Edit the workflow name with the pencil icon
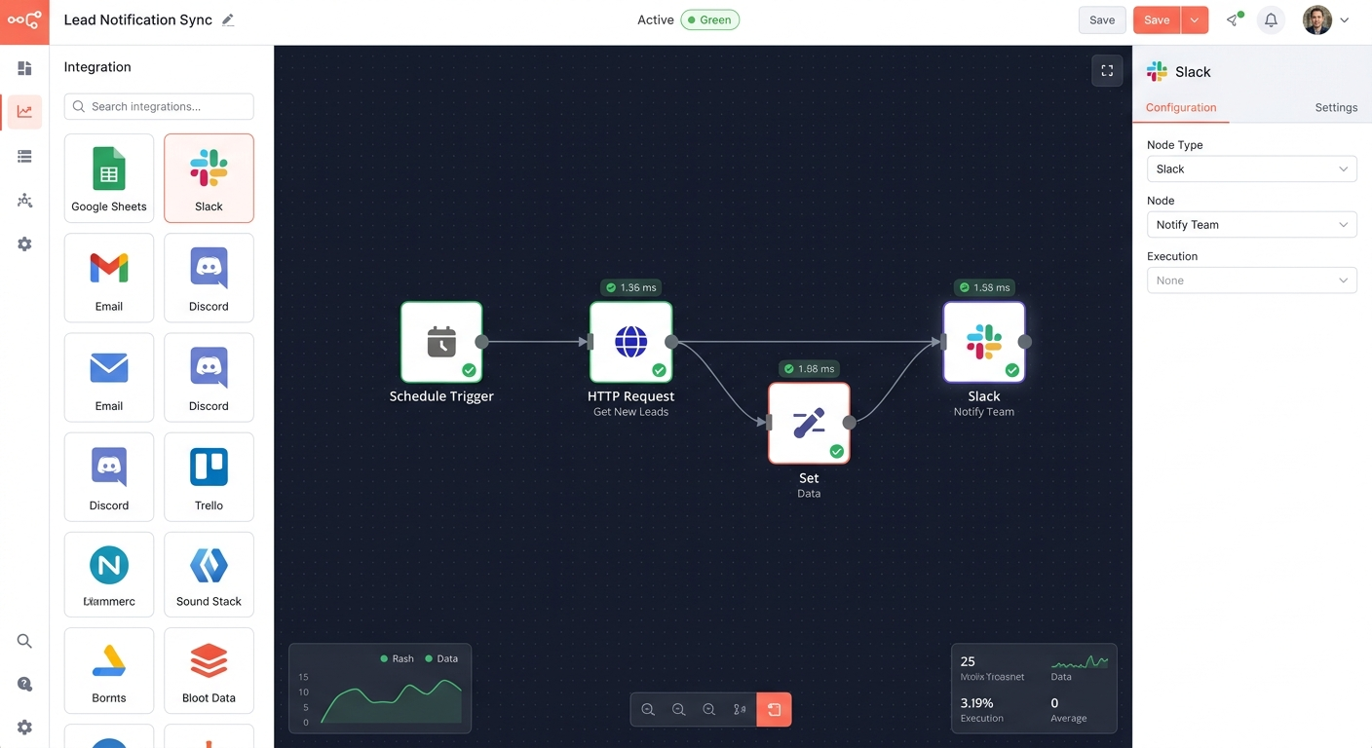Image resolution: width=1372 pixels, height=748 pixels. pyautogui.click(x=228, y=19)
